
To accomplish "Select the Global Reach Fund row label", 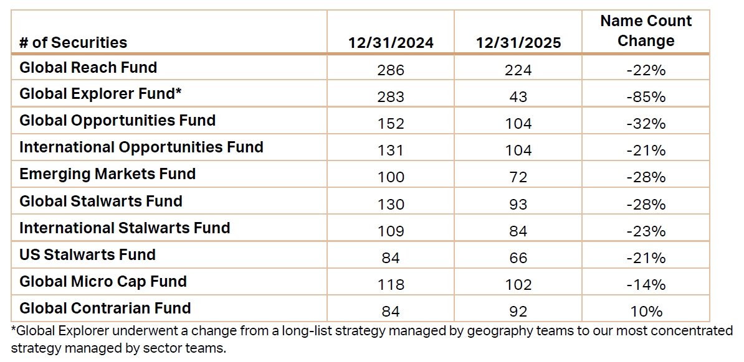I will tap(88, 67).
